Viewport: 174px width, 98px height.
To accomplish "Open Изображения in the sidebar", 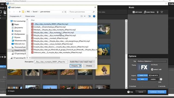I will click(19, 34).
